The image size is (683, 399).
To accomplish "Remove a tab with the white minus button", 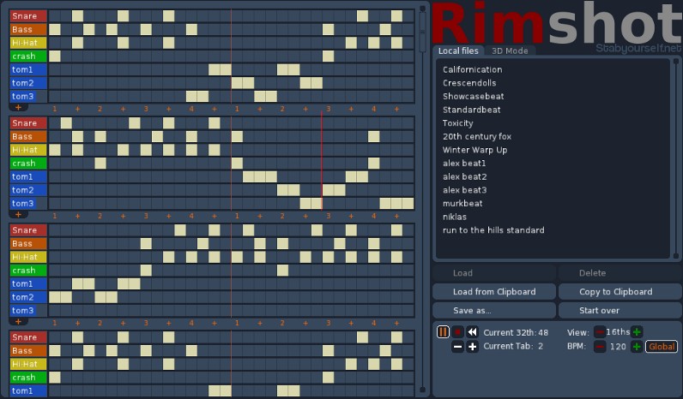I will pyautogui.click(x=457, y=347).
